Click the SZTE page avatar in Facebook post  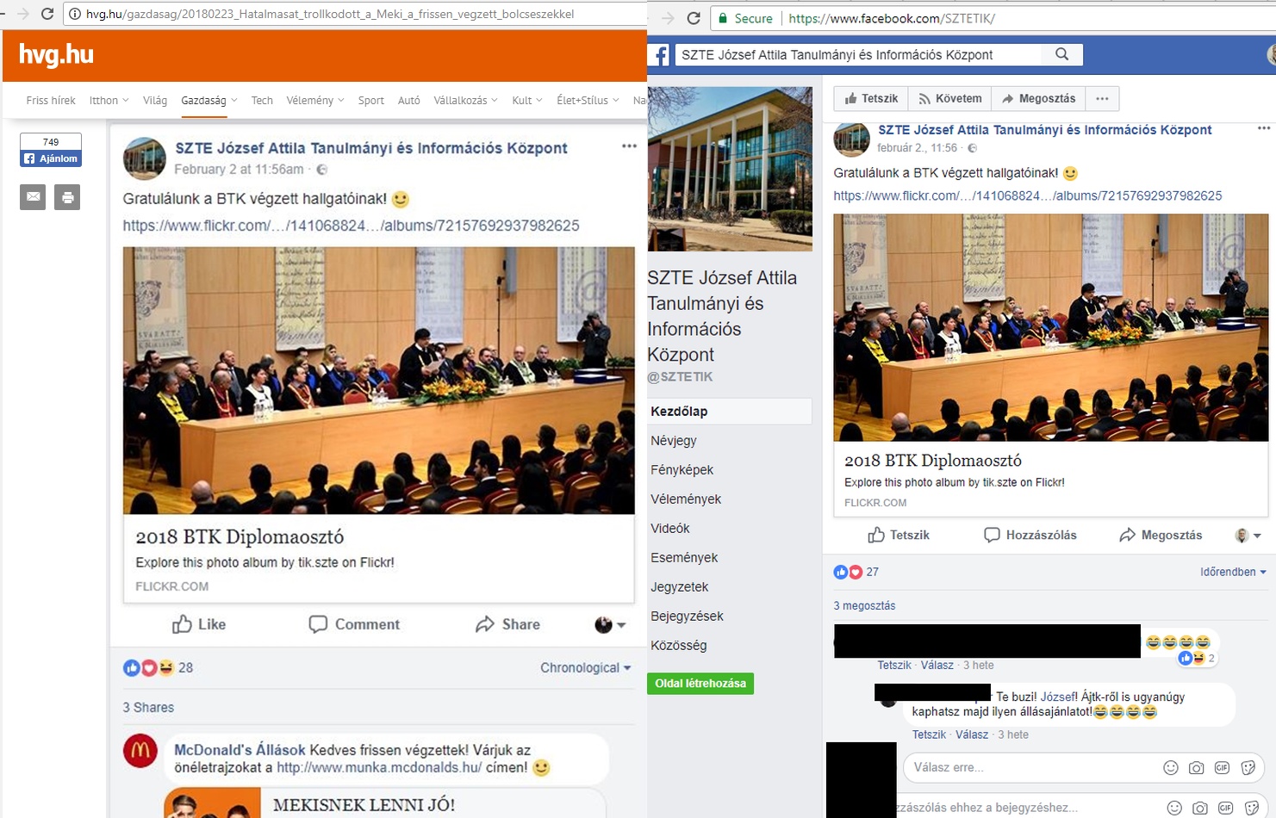tap(852, 139)
